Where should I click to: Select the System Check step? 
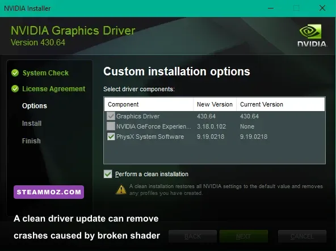pyautogui.click(x=45, y=73)
